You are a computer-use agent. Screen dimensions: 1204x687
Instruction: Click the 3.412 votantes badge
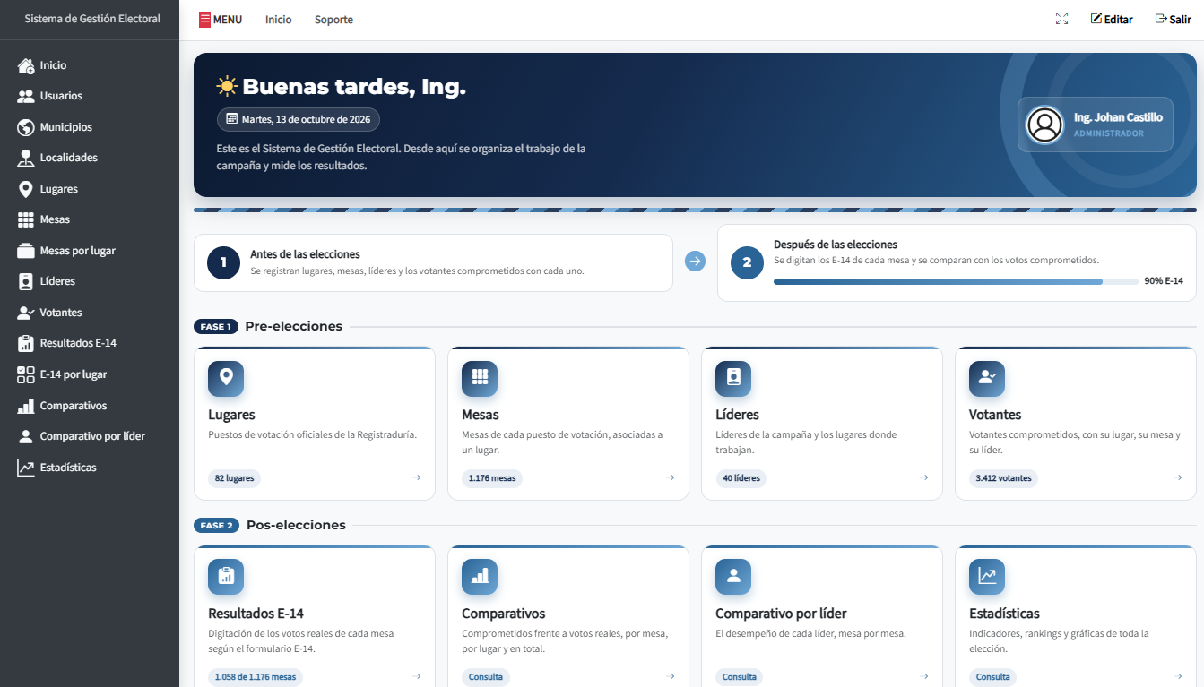(x=1003, y=478)
